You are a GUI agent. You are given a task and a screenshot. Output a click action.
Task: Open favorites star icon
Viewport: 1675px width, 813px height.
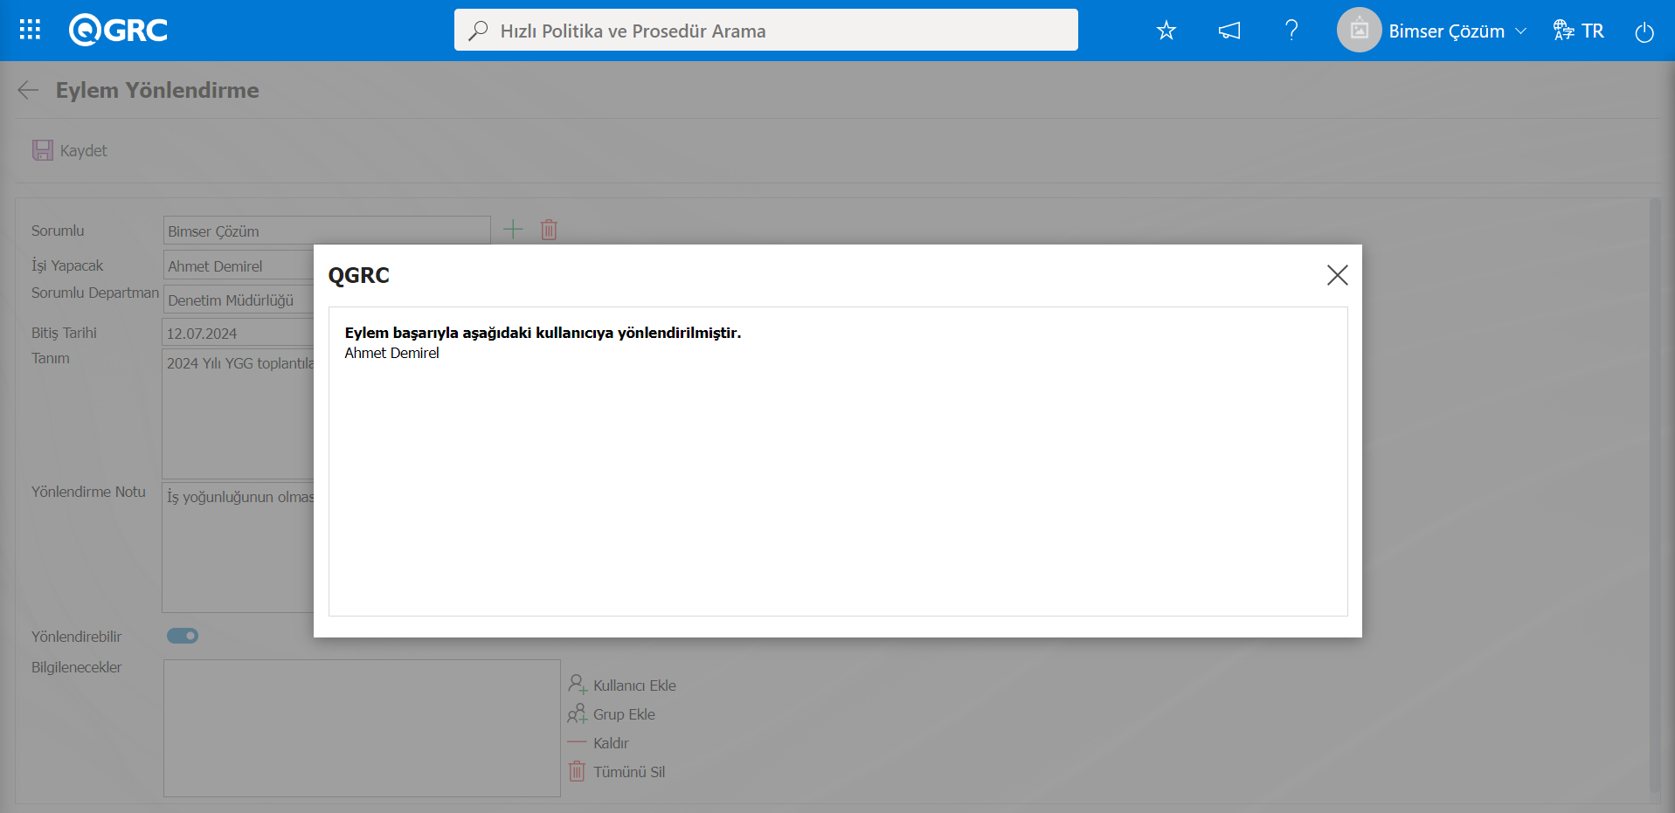(x=1166, y=31)
